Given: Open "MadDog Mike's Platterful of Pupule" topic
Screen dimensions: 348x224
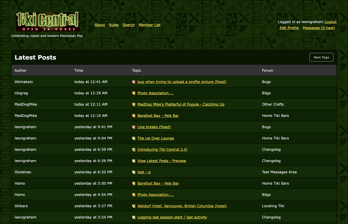Looking at the screenshot, I should click(181, 104).
